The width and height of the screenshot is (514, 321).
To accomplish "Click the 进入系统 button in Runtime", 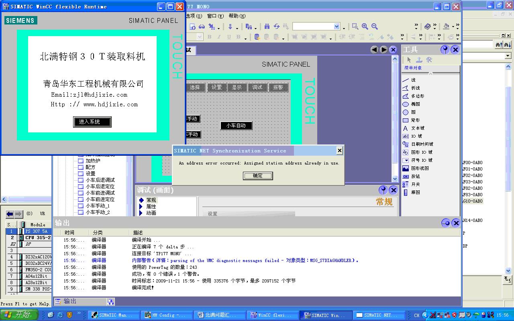I will click(x=92, y=122).
